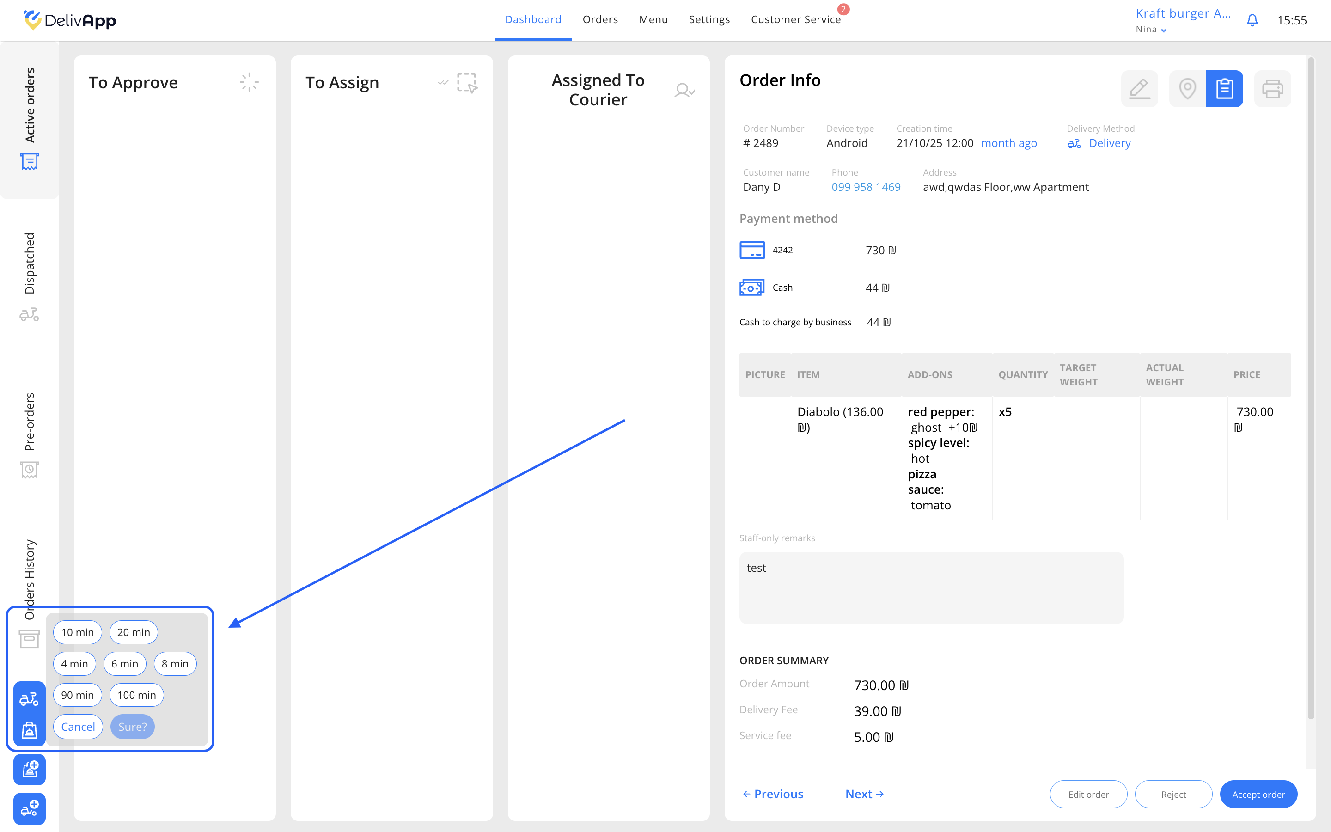Select the 10 min time option
Screen dimensions: 1331x832
78,632
